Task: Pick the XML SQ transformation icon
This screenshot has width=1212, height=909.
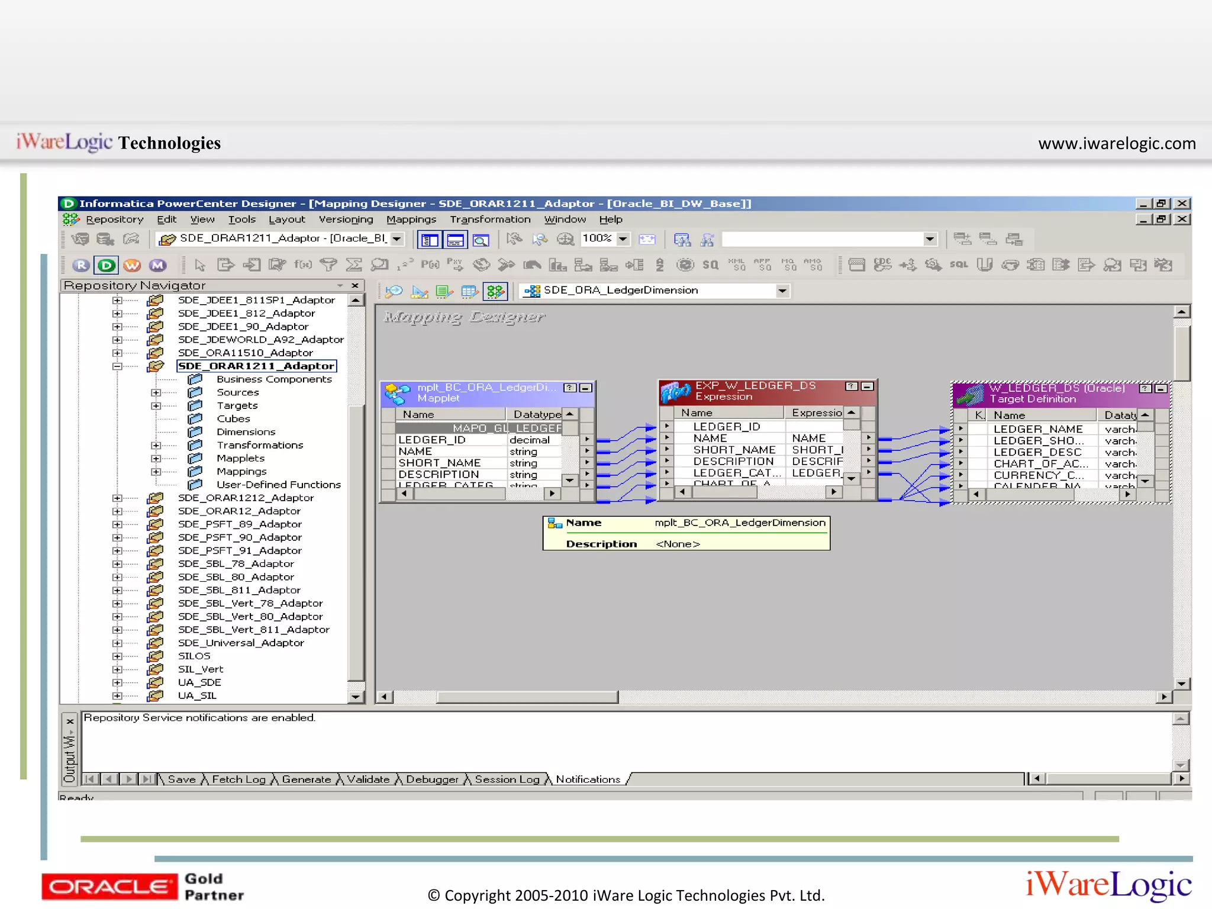Action: [737, 265]
